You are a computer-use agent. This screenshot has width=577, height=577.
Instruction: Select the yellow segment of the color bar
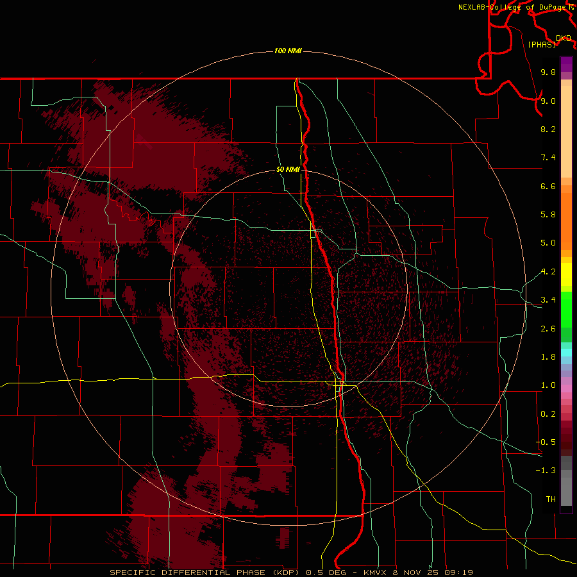pos(566,274)
